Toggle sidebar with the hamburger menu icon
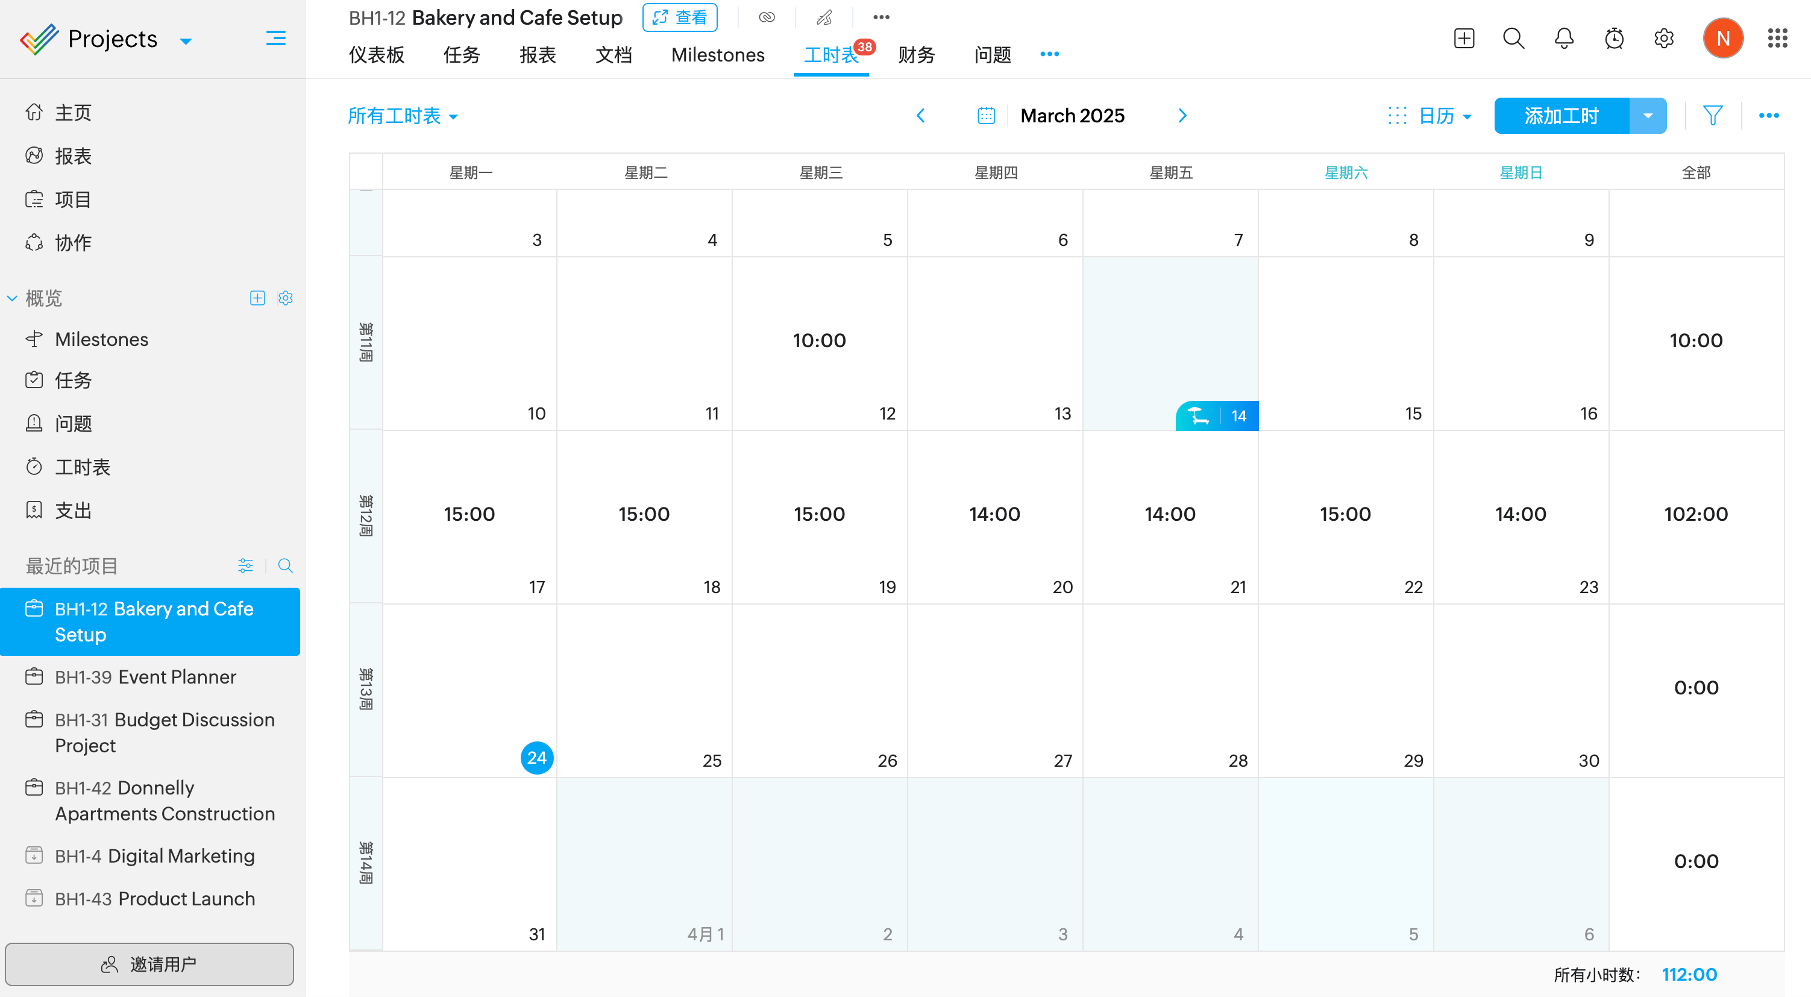Screen dimensions: 1811x997 click(275, 39)
